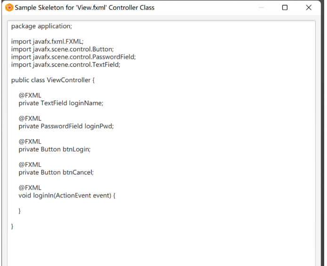Image resolution: width=327 pixels, height=266 pixels.
Task: Click the 'import javafx.fxml.FXML;' line
Action: pyautogui.click(x=48, y=42)
